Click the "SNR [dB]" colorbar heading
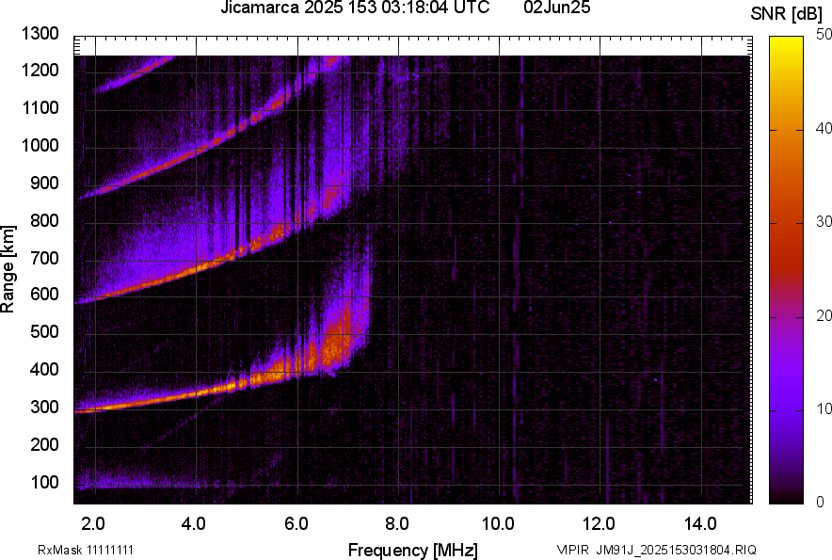 pyautogui.click(x=787, y=14)
